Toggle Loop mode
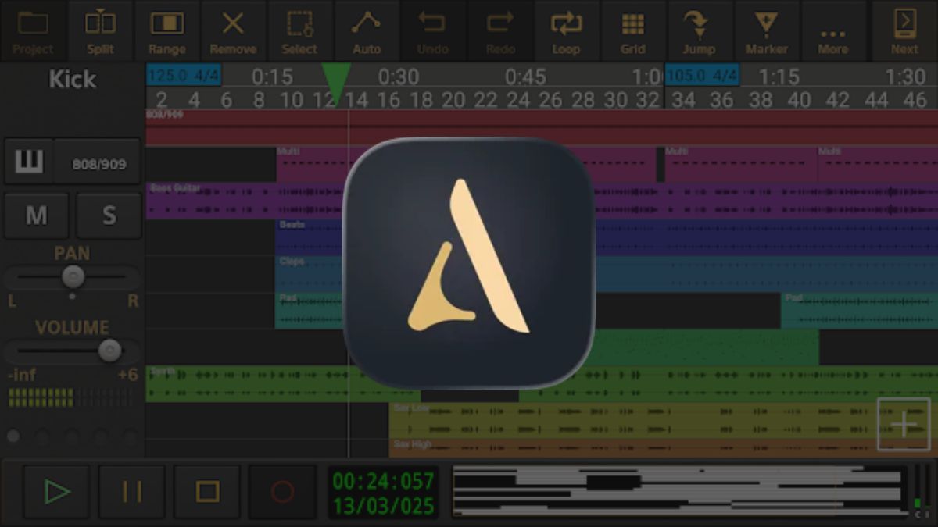 tap(566, 31)
